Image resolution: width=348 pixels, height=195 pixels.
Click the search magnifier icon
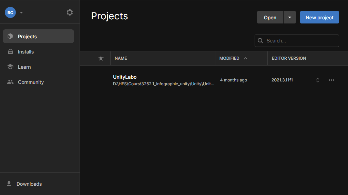260,41
